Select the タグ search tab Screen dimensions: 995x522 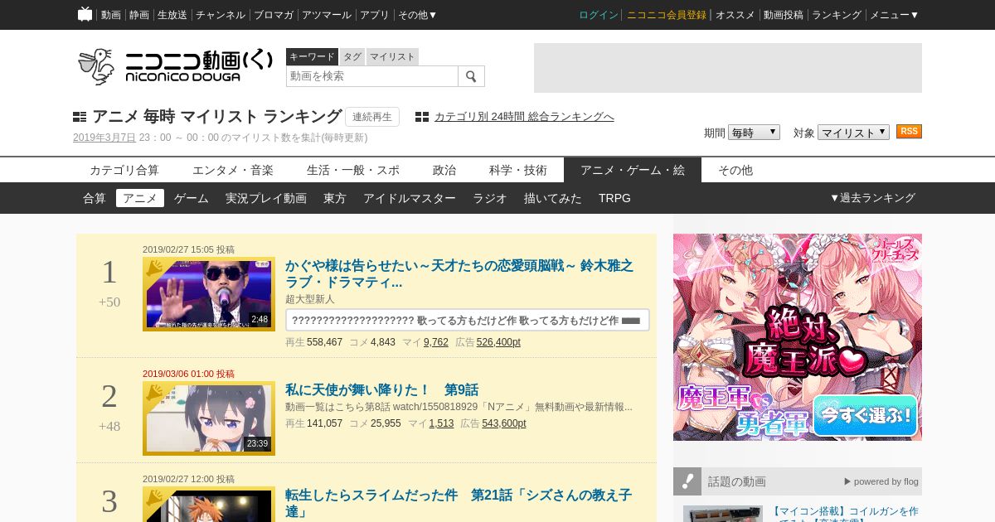352,56
